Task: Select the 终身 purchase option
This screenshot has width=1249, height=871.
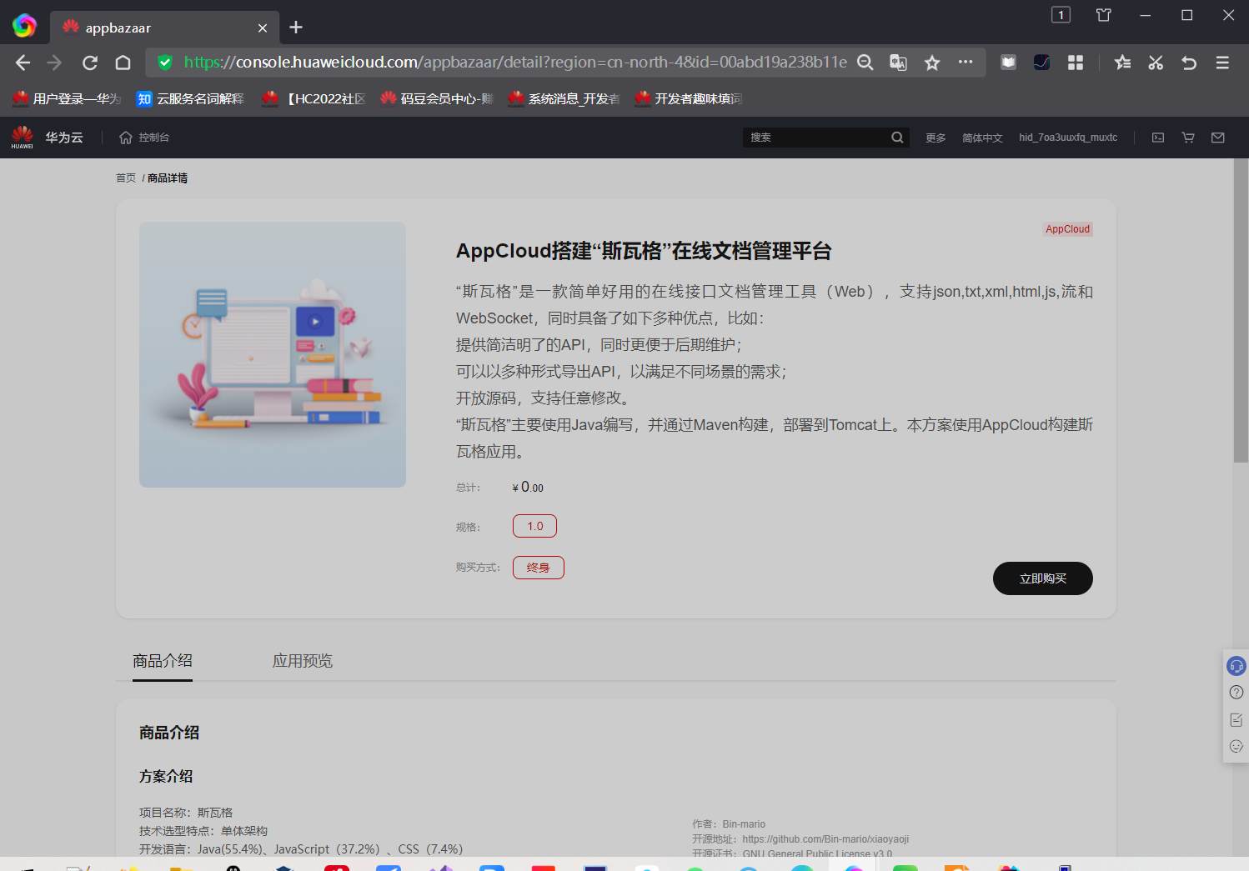Action: pyautogui.click(x=539, y=568)
